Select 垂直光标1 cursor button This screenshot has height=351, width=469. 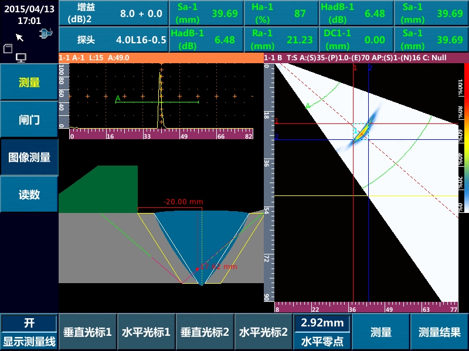[87, 332]
